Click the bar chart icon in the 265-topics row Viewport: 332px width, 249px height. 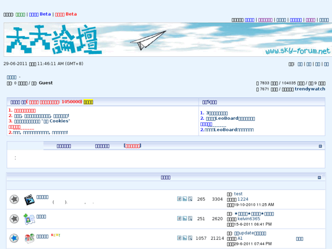click(x=184, y=199)
